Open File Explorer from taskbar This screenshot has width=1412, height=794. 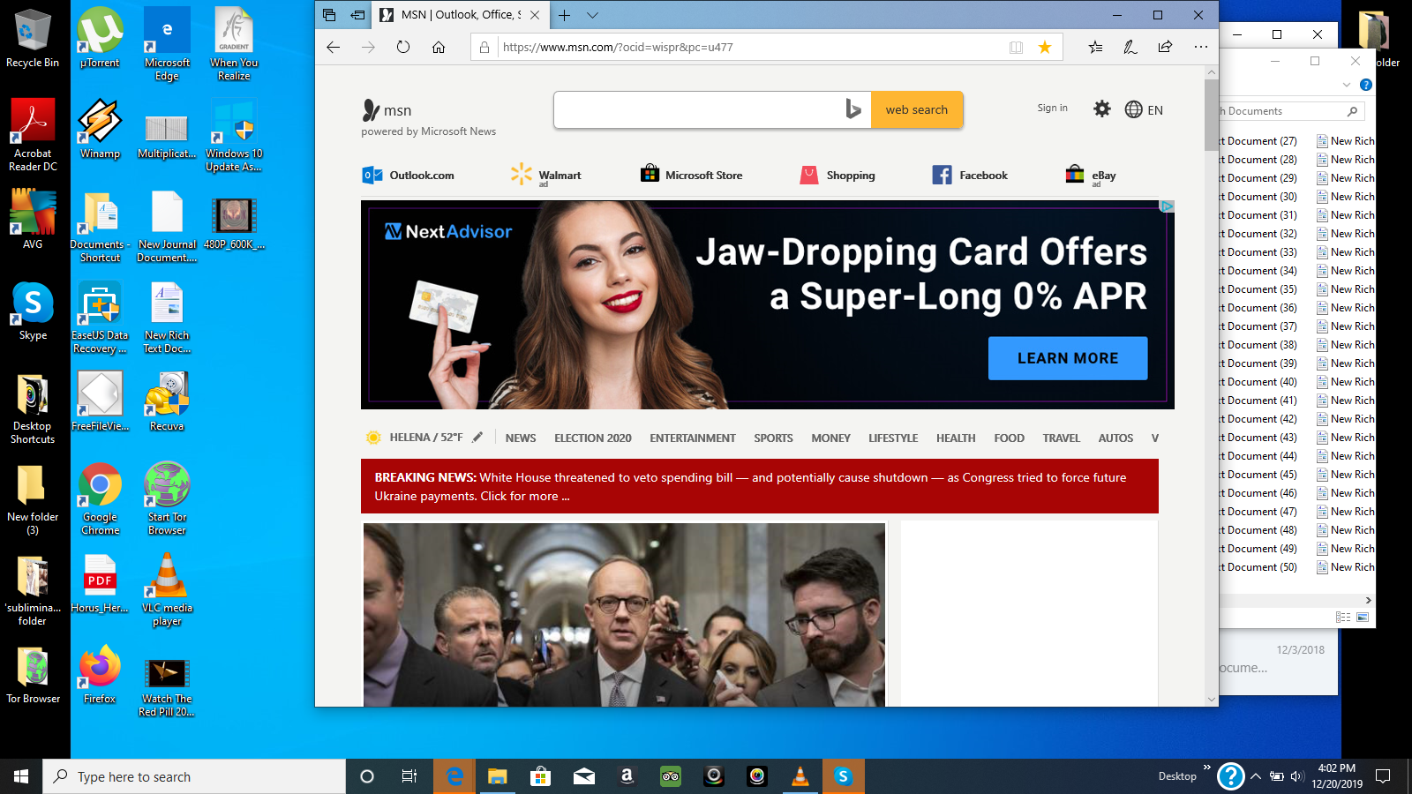pos(498,776)
